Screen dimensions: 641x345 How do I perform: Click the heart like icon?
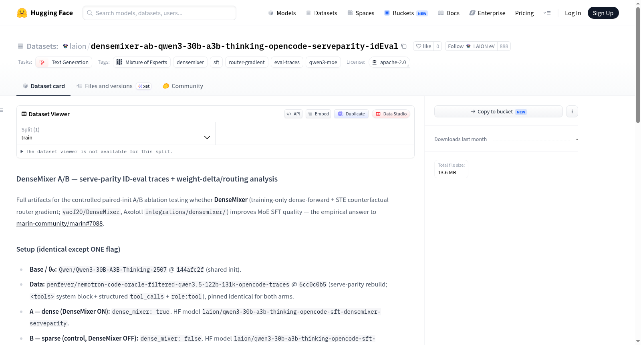pos(419,46)
